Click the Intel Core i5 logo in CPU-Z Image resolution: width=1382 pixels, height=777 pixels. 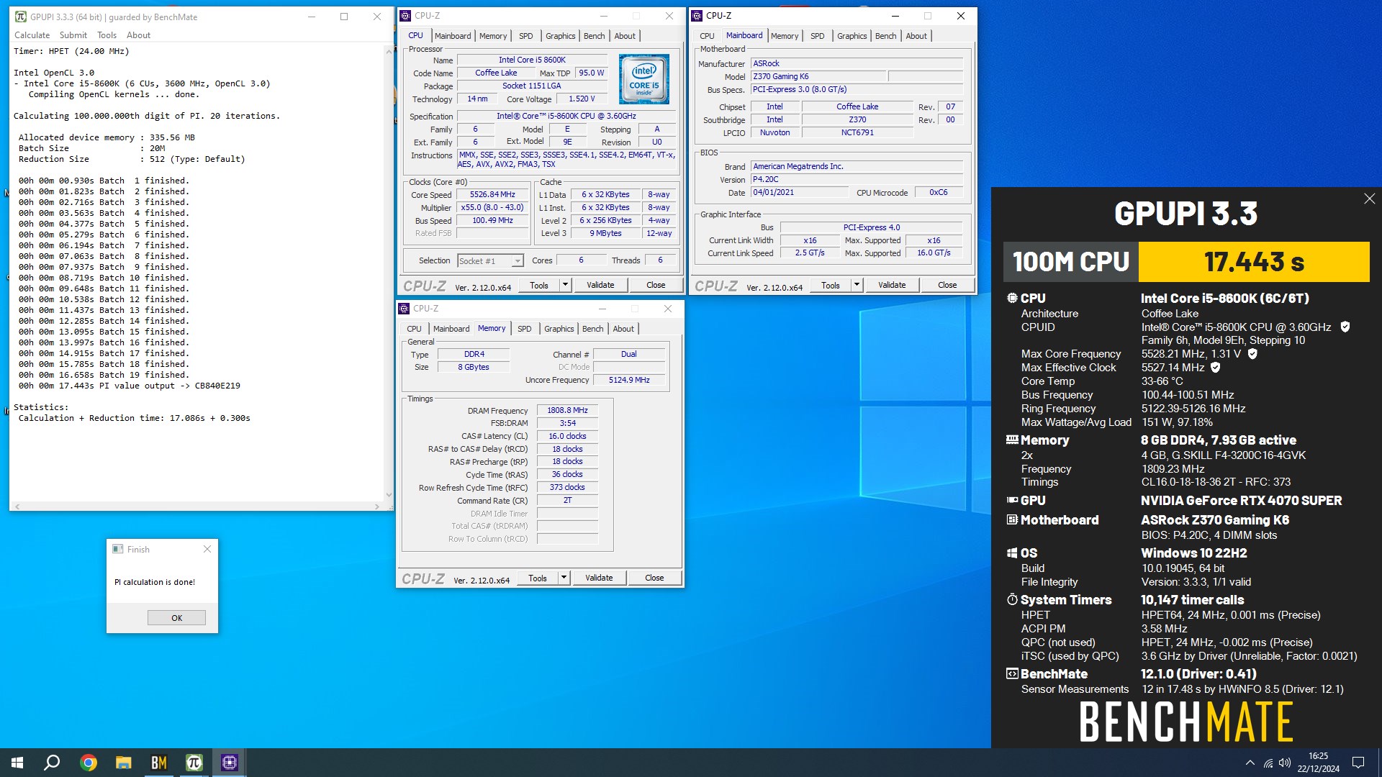point(643,79)
